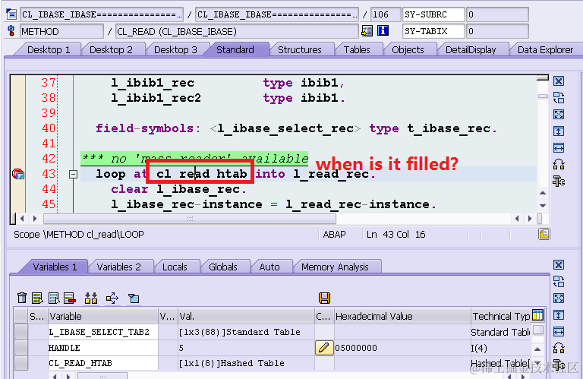
Task: Switch source editor to full screen
Action: [559, 114]
